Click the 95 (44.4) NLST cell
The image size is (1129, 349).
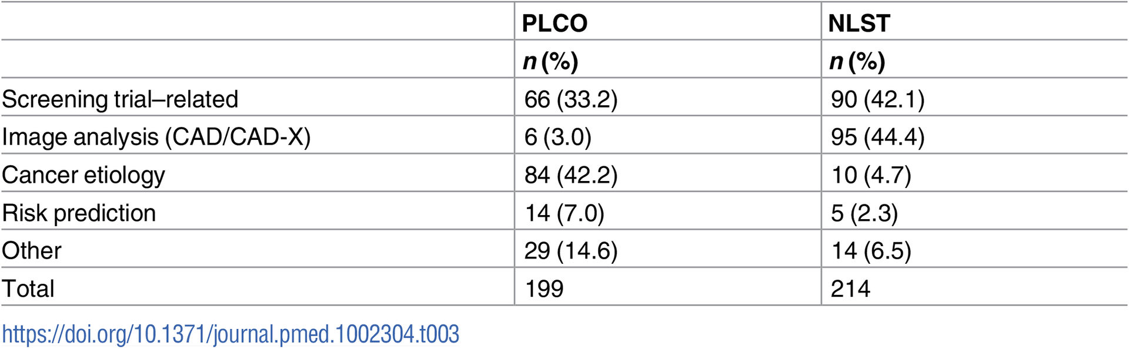click(877, 137)
